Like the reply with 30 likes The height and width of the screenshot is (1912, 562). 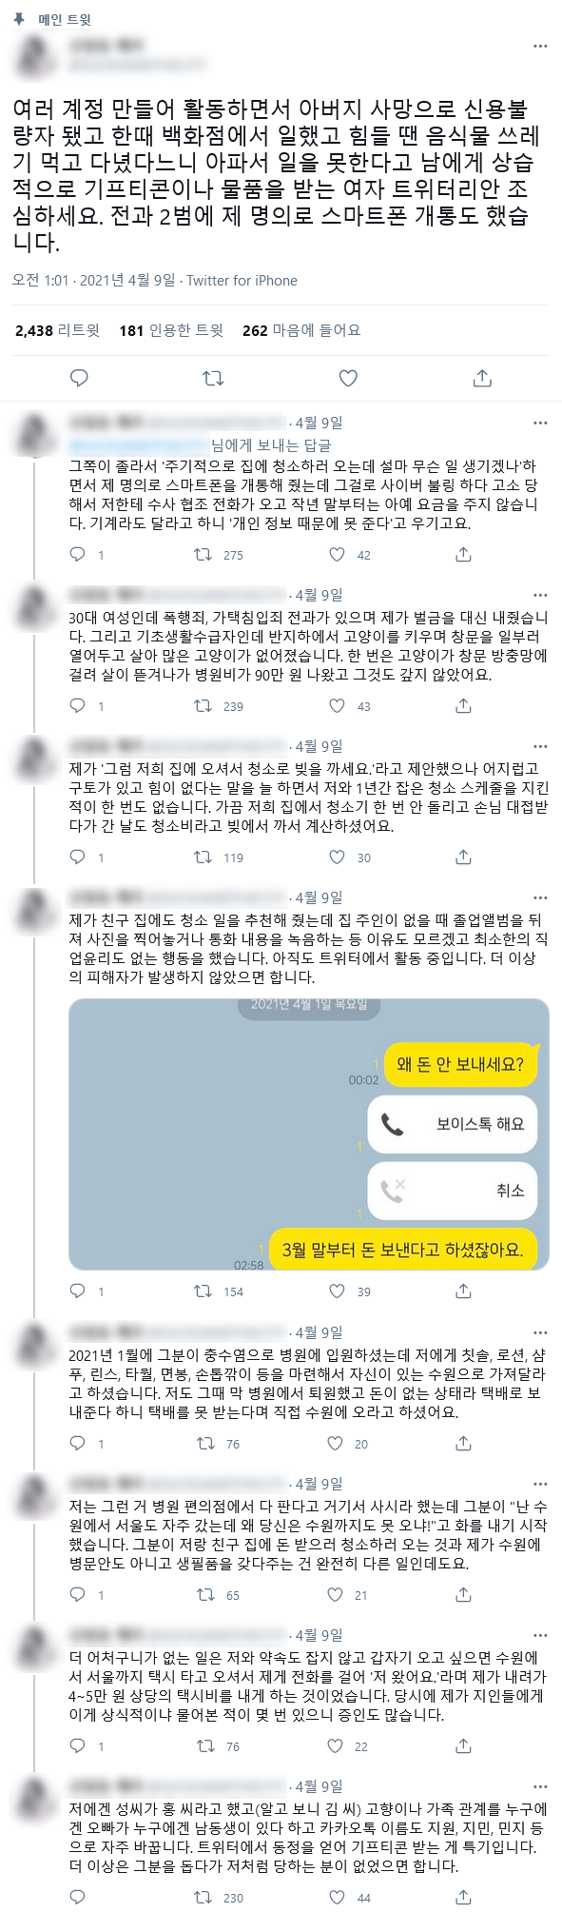coord(337,857)
